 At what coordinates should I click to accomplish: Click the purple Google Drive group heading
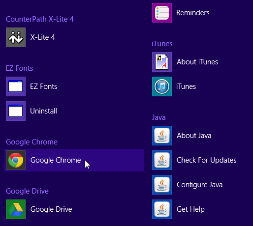coord(27,191)
